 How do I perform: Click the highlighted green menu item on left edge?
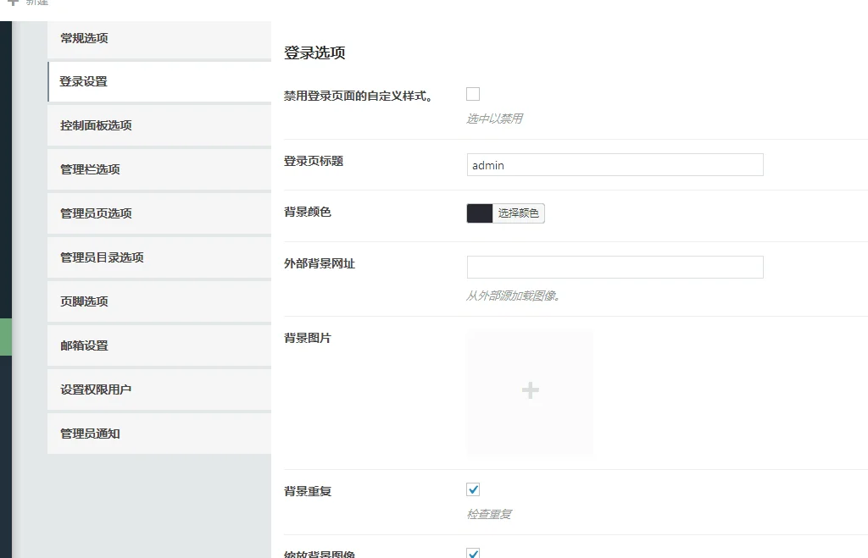point(5,335)
